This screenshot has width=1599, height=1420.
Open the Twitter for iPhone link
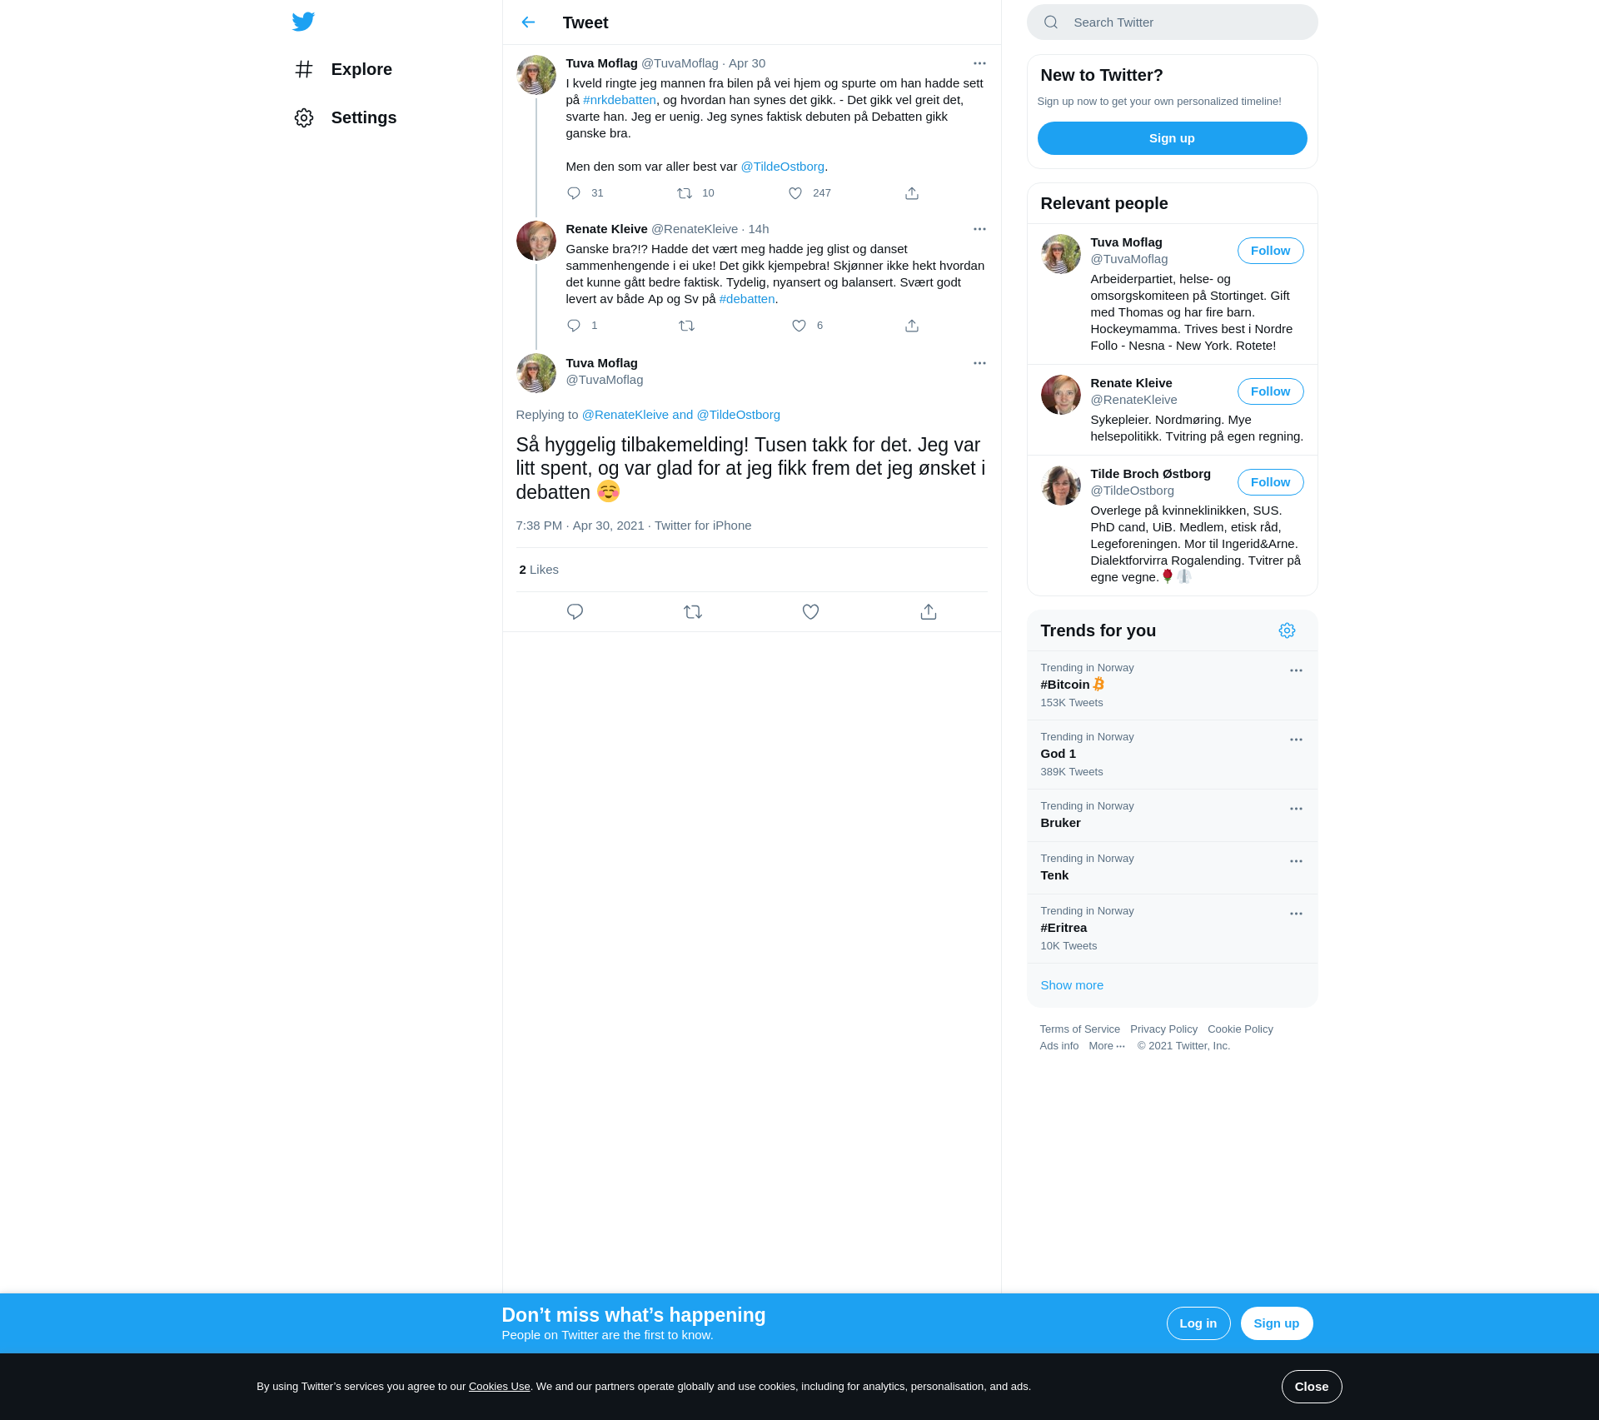click(703, 526)
